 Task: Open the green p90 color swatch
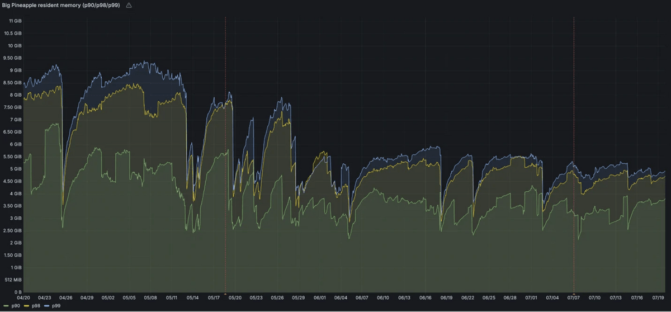coord(5,306)
